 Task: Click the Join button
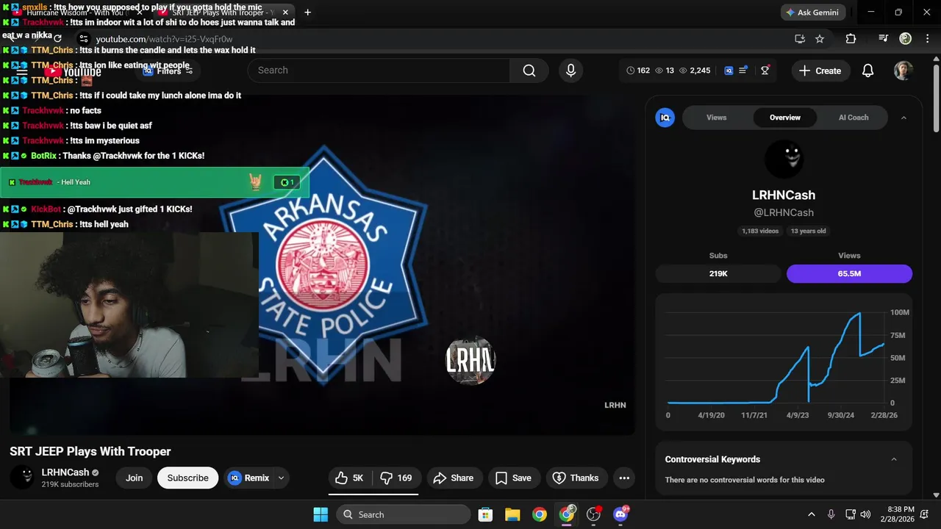[134, 478]
